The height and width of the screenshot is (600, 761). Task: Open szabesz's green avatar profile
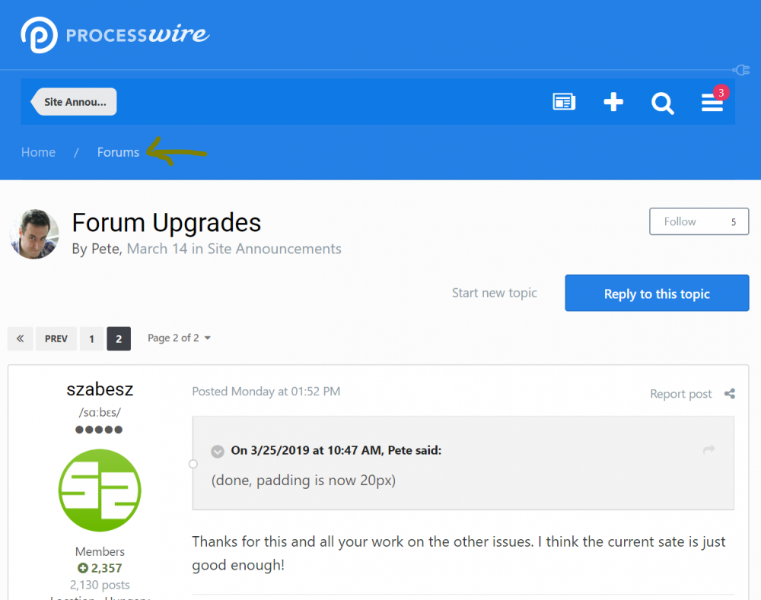[x=100, y=490]
